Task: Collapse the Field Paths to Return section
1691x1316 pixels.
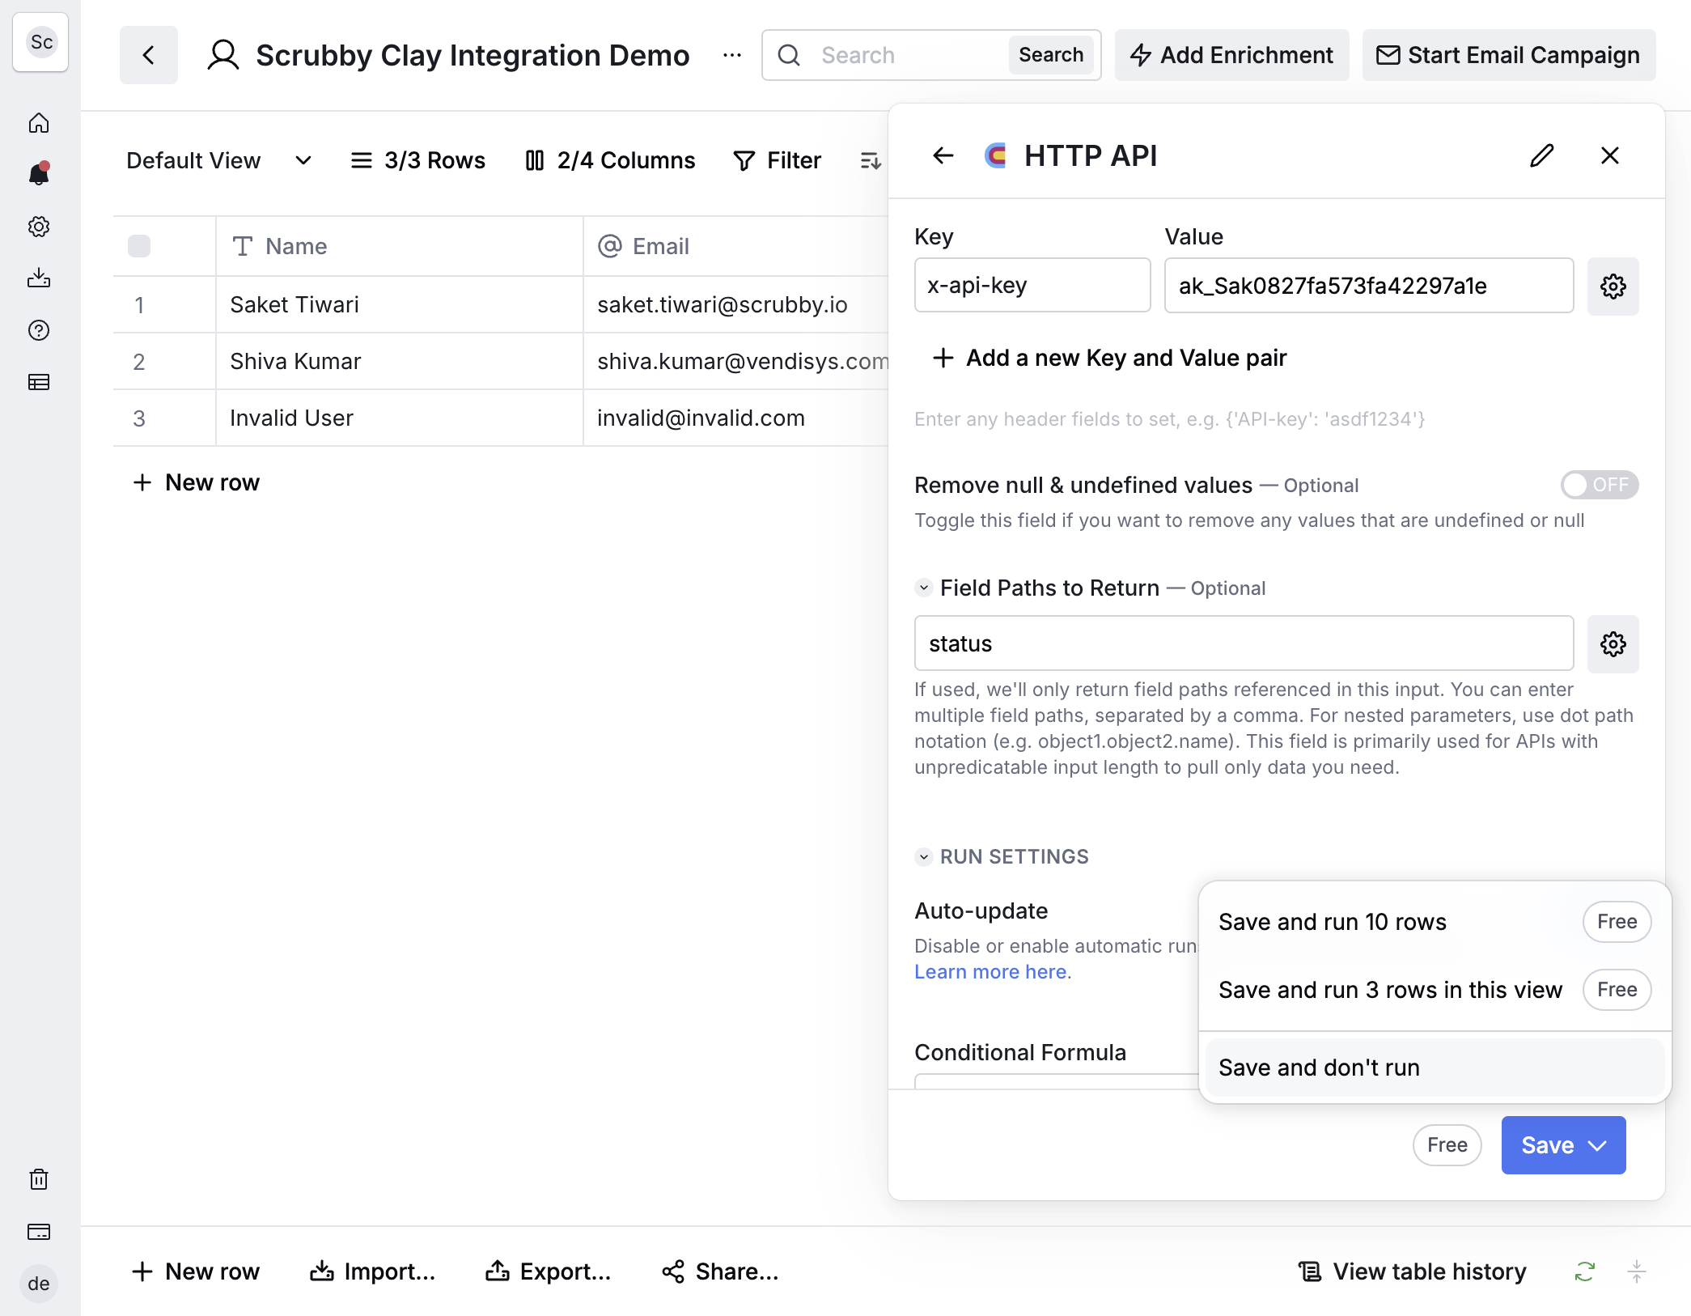Action: (924, 588)
